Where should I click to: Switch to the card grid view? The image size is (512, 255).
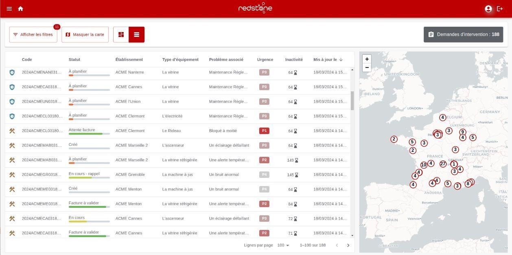coord(121,35)
